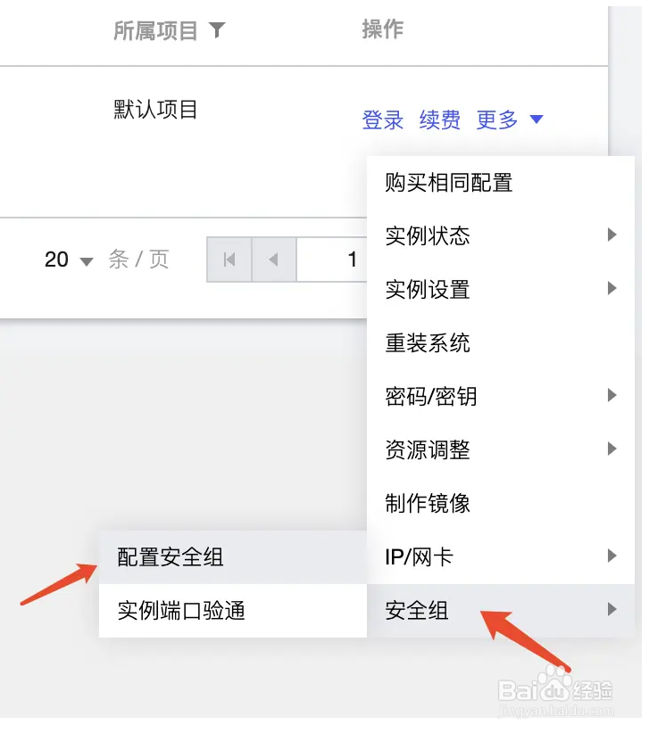Select 配置安全组 in the submenu
The height and width of the screenshot is (733, 649).
(x=233, y=557)
